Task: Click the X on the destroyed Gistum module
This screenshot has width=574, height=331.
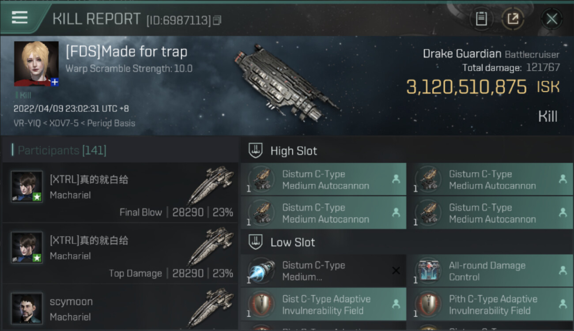Action: point(396,271)
